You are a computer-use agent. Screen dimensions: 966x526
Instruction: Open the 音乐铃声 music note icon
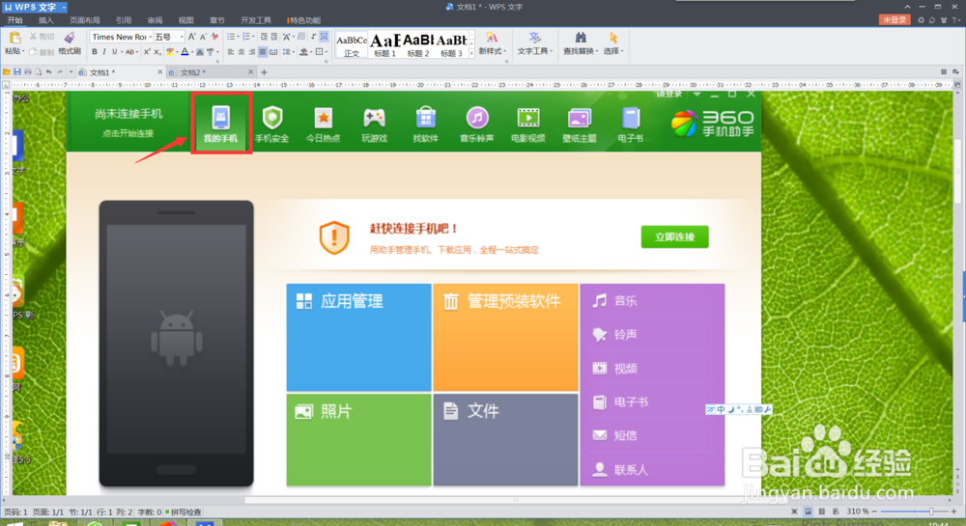click(477, 117)
